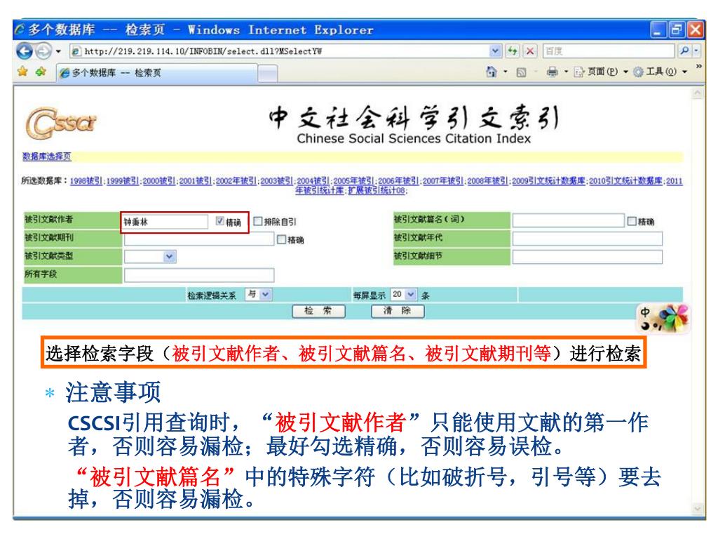Open the 数据库选择页 link
Image resolution: width=718 pixels, height=539 pixels.
point(47,157)
